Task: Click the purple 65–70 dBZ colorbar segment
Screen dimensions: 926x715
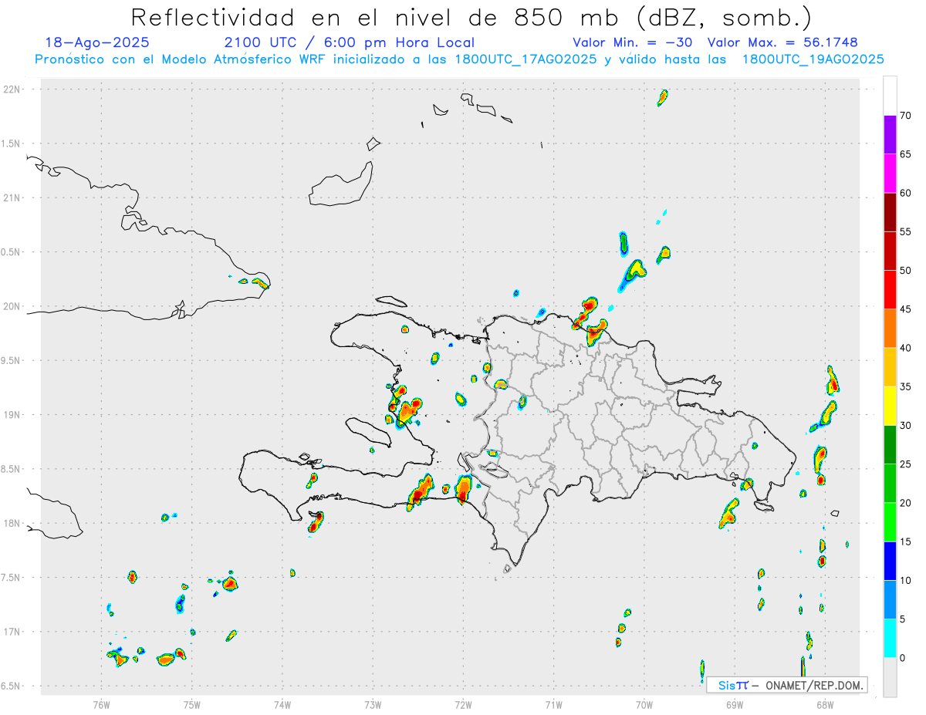Action: [x=890, y=134]
